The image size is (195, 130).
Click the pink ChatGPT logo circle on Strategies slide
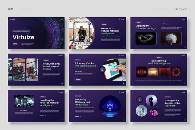[154, 113]
